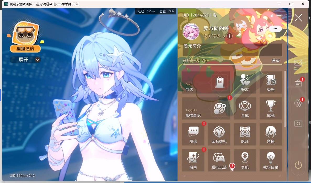Open the 指南 guide tile
Image resolution: width=311 pixels, height=183 pixels.
tap(193, 160)
